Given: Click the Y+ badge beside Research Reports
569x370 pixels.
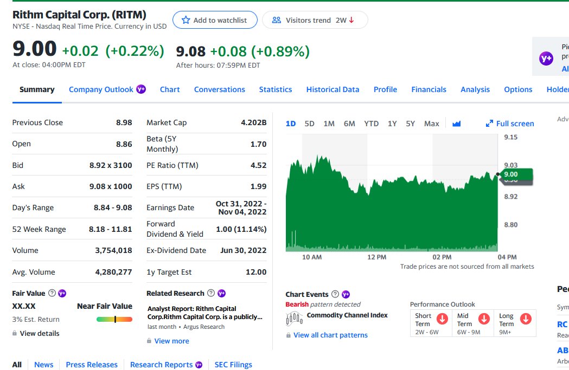Looking at the screenshot, I should pos(199,365).
